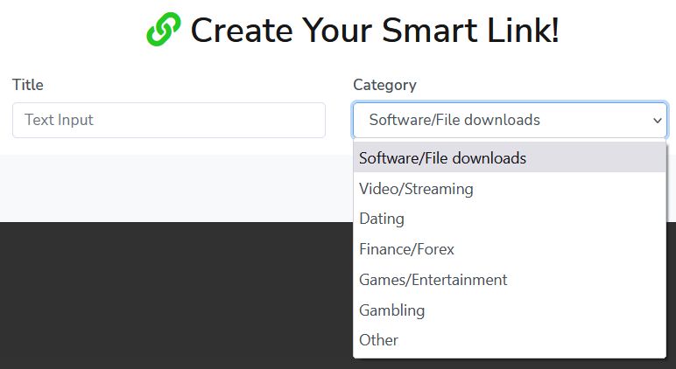Click the Category field label

click(x=384, y=85)
